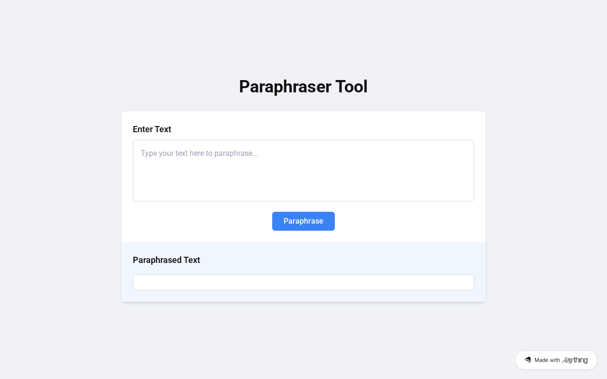Click the word 'Tool' in the title

(351, 87)
